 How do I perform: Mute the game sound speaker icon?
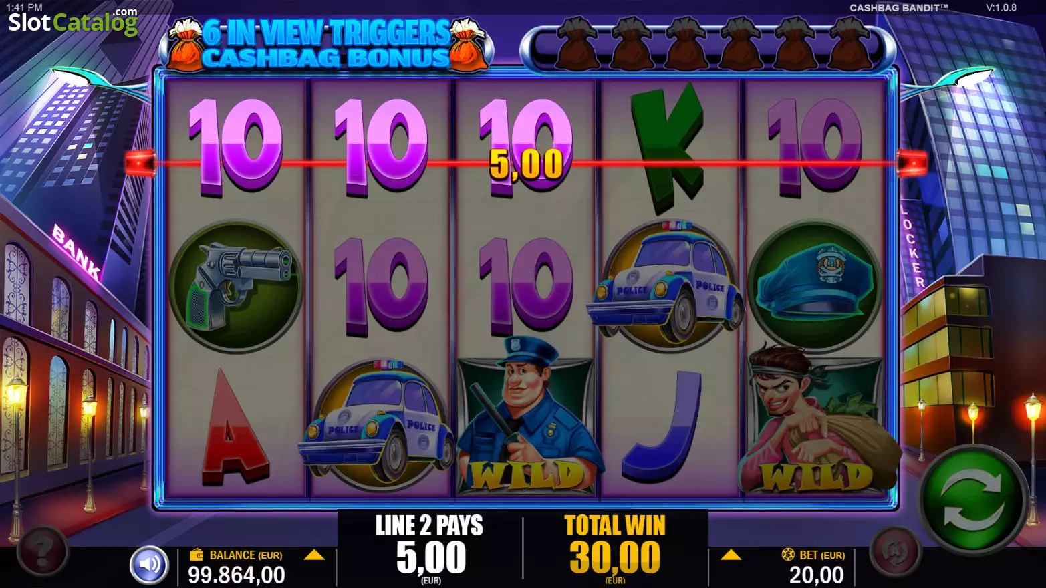[149, 565]
